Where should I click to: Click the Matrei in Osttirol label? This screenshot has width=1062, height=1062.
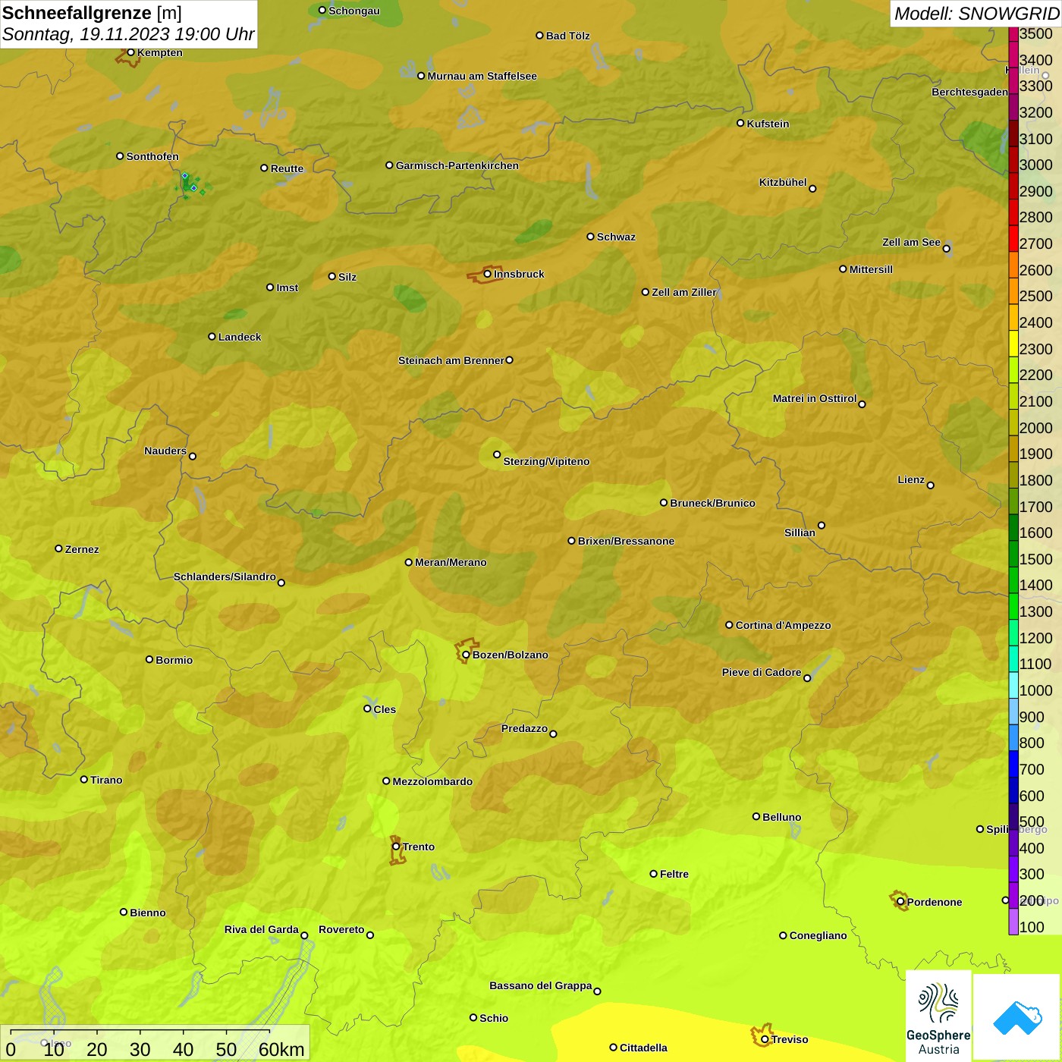[x=815, y=398]
